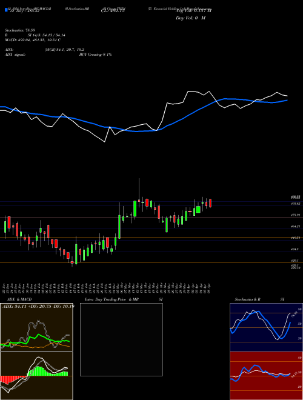Click the 'CL: 492.15' closing price label
The height and width of the screenshot is (400, 303).
click(x=113, y=11)
